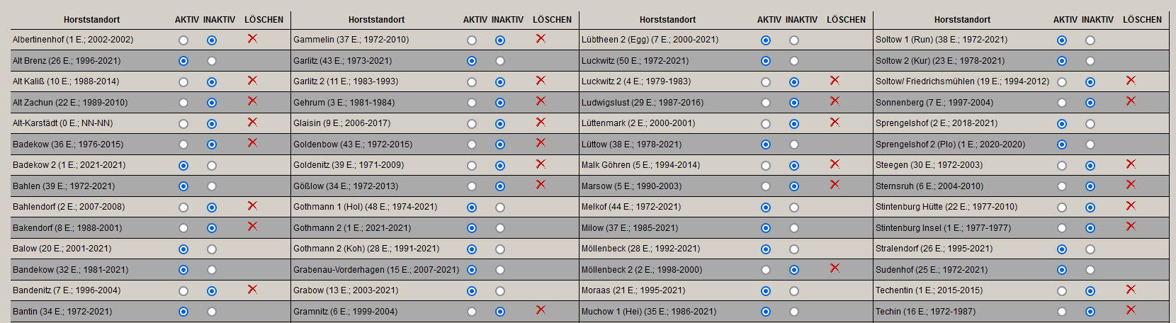Set Luckwitz to inactive
This screenshot has height=323, width=1176.
click(x=794, y=61)
